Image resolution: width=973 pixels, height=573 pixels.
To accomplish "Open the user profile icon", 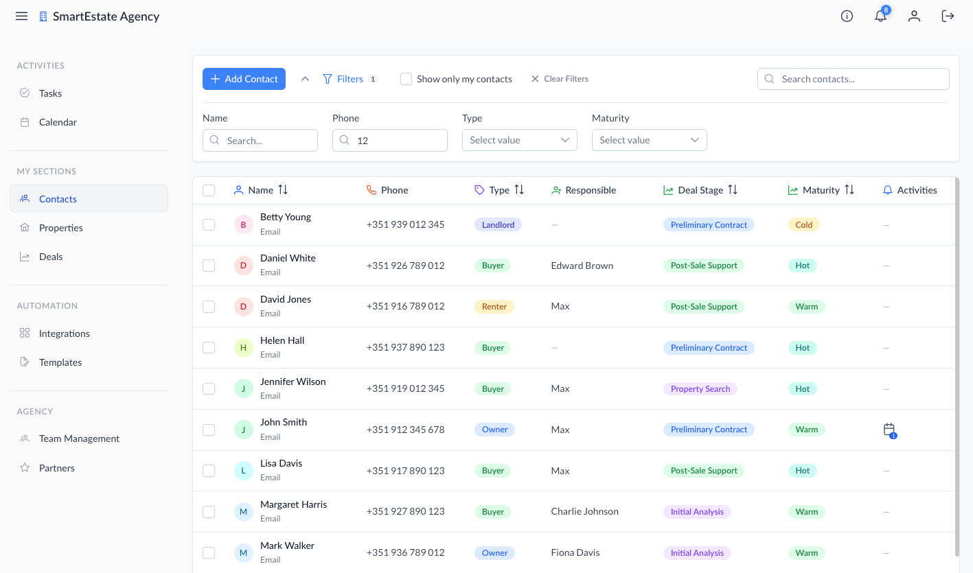I will pos(914,16).
